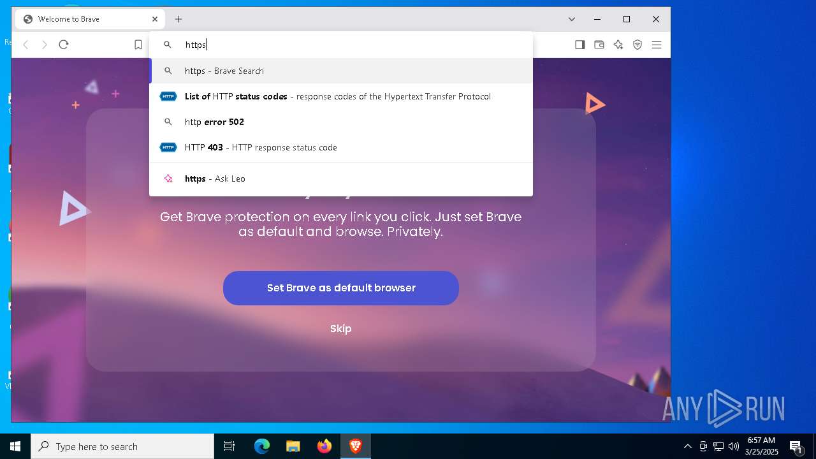Open the network icon in system tray
The height and width of the screenshot is (459, 816).
point(718,446)
